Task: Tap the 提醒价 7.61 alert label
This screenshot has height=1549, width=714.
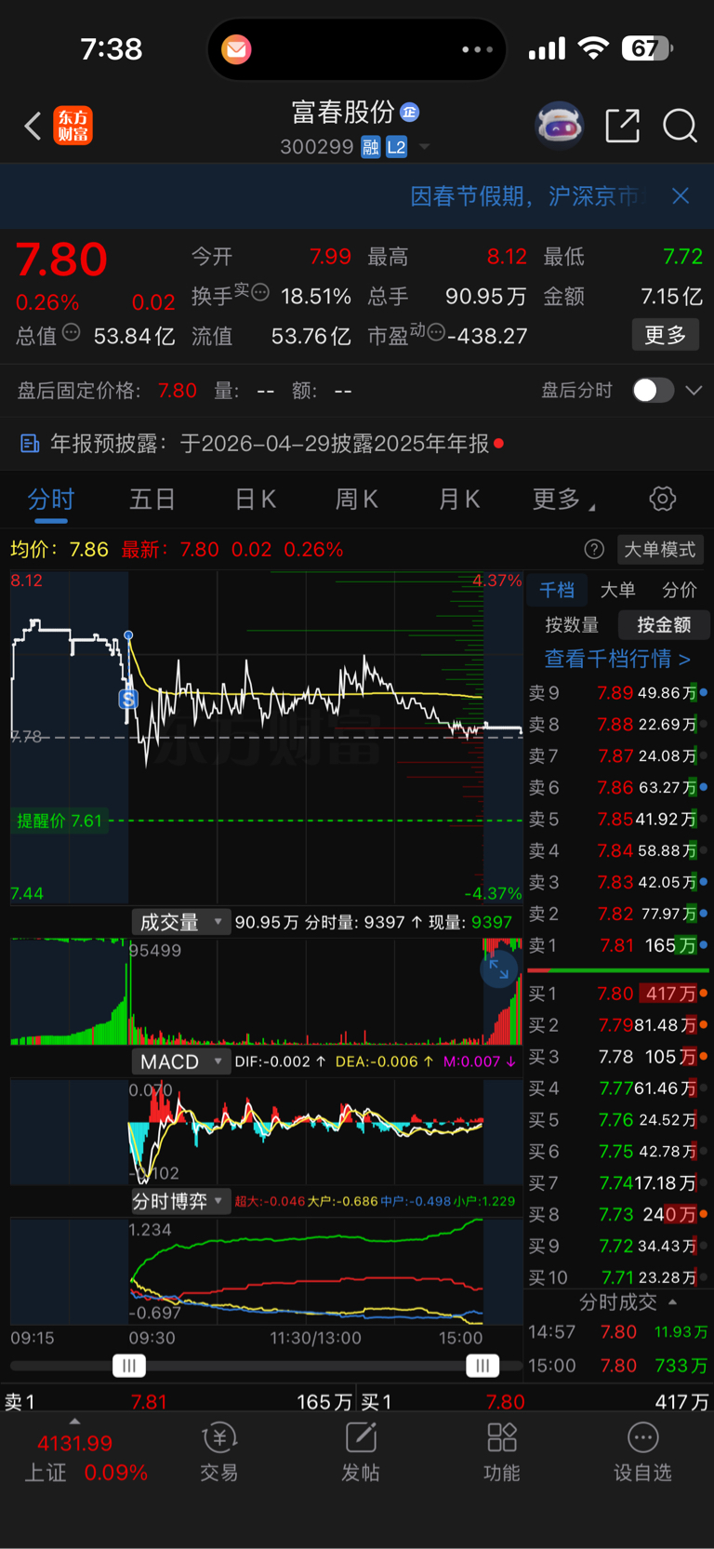Action: click(59, 821)
